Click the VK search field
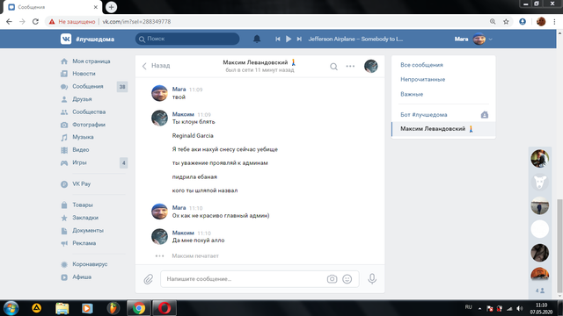The image size is (563, 316). tap(187, 39)
